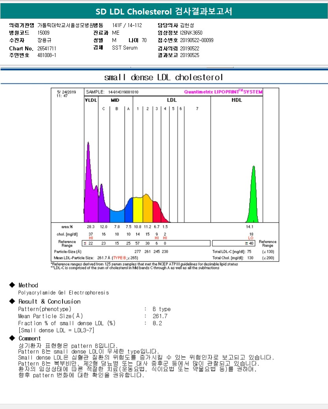Screen dimensions: 328x409
Task: Click the blue MID B band area
Action: pos(117,216)
